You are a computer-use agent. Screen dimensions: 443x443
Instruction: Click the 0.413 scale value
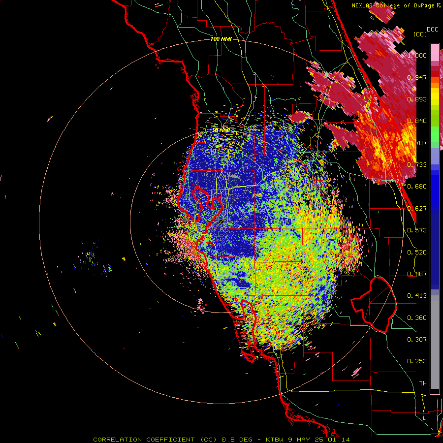pos(417,296)
